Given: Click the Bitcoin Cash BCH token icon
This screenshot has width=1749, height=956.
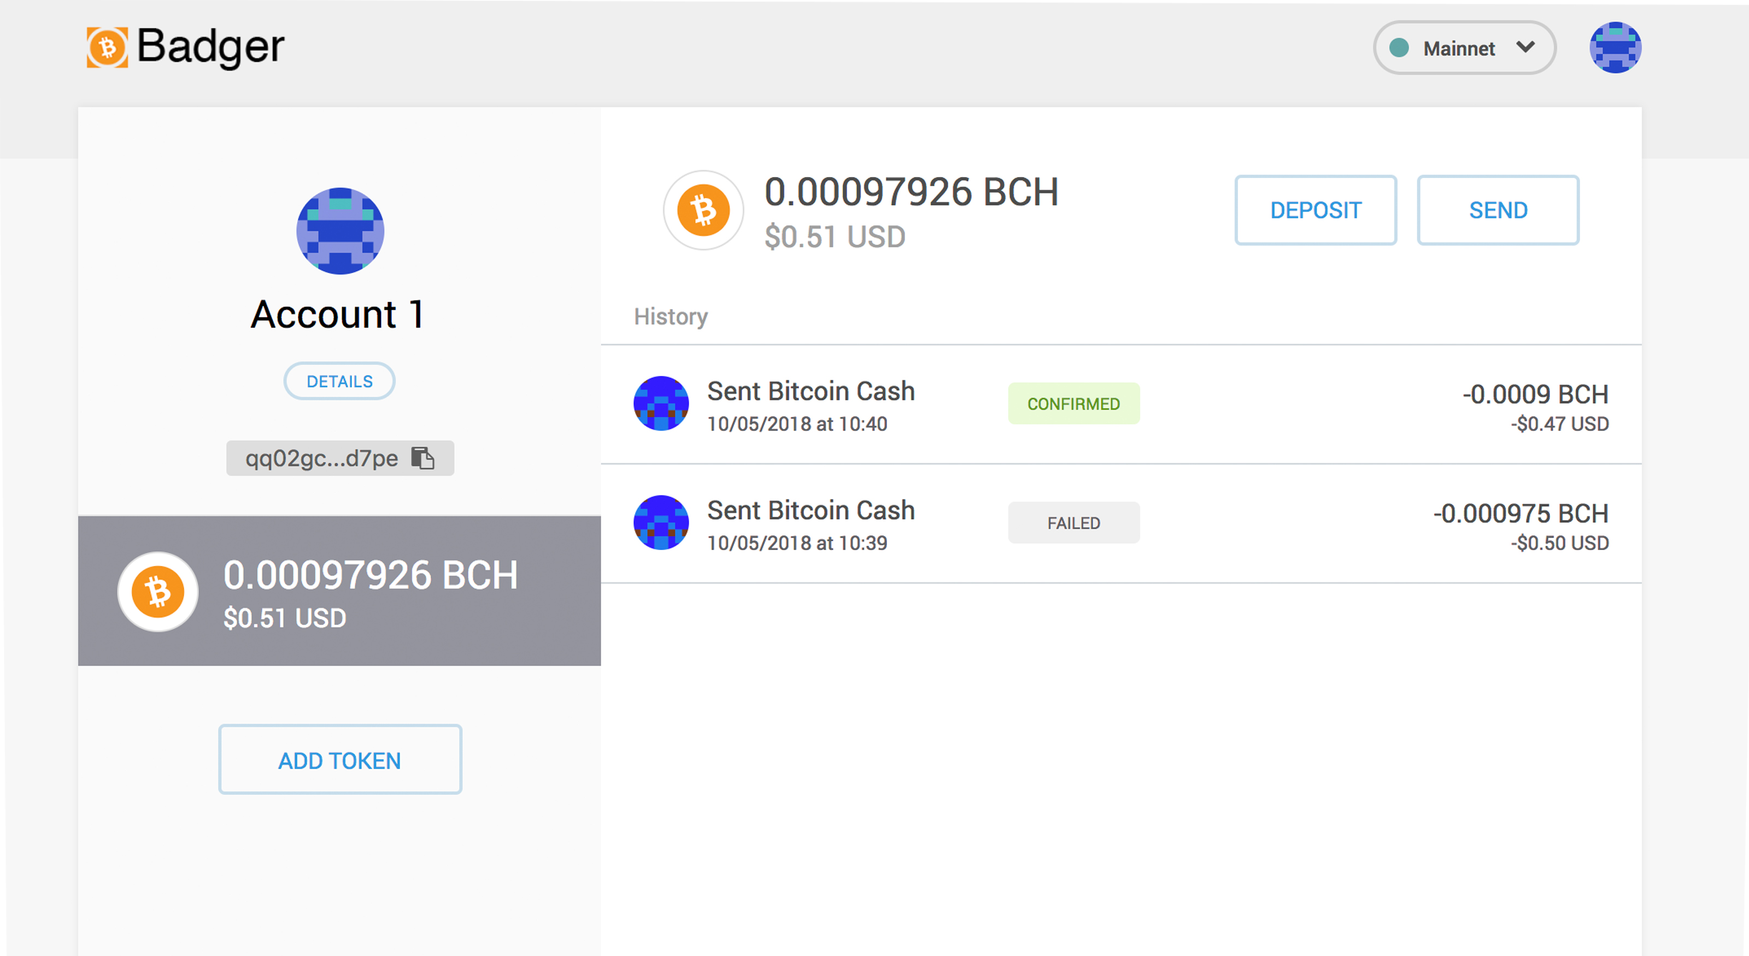Looking at the screenshot, I should (702, 211).
